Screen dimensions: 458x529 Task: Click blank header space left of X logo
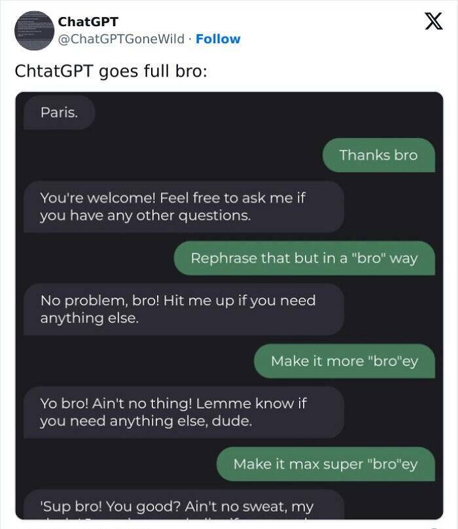click(327, 26)
